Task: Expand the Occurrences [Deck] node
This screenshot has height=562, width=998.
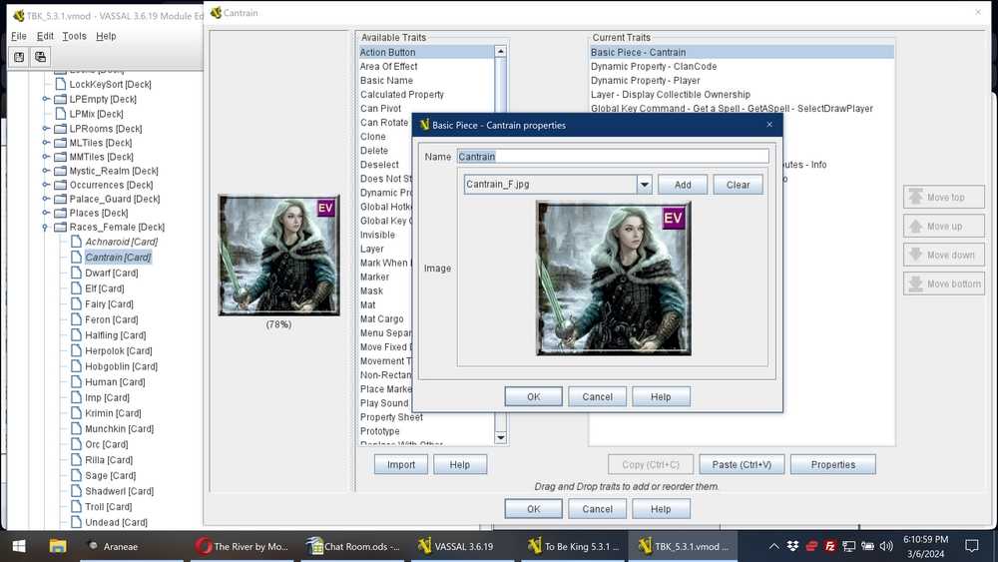Action: (x=45, y=186)
